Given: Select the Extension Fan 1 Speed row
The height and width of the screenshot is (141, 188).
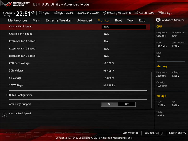Looking at the screenshot, I should [75, 41].
